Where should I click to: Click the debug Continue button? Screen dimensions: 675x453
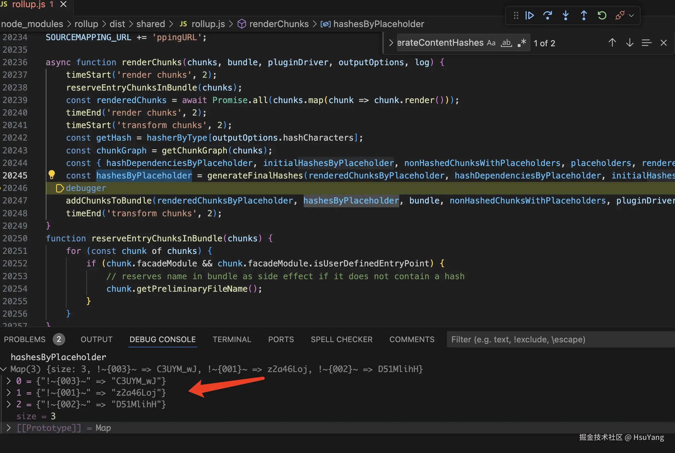[529, 15]
